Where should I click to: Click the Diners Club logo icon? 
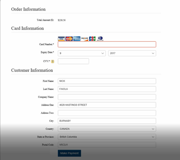point(100,39)
